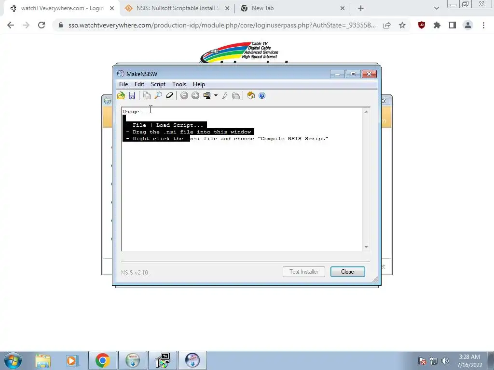Click the 'Compile NSIS Script' log line
The height and width of the screenshot is (370, 494).
(227, 139)
